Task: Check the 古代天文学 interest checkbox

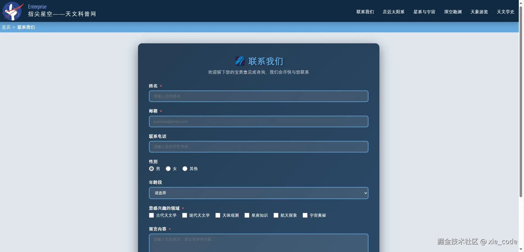Action: pyautogui.click(x=151, y=215)
